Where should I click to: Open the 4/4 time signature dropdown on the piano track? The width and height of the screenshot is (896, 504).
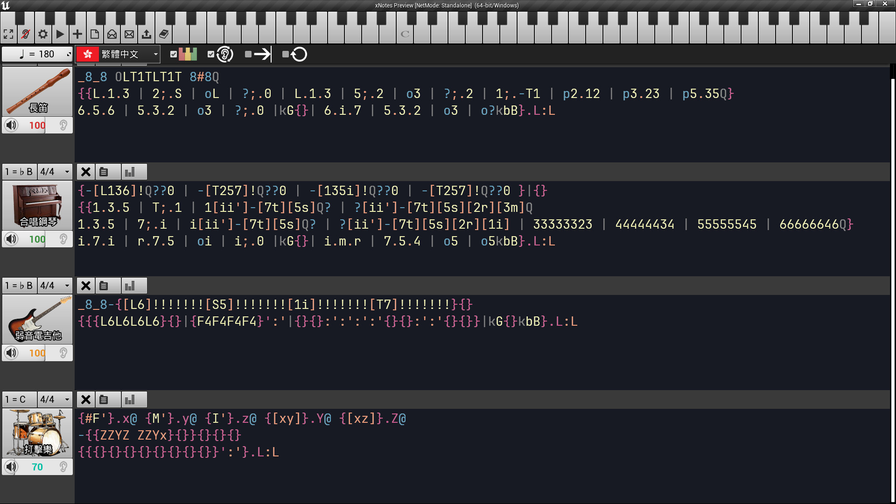[55, 172]
